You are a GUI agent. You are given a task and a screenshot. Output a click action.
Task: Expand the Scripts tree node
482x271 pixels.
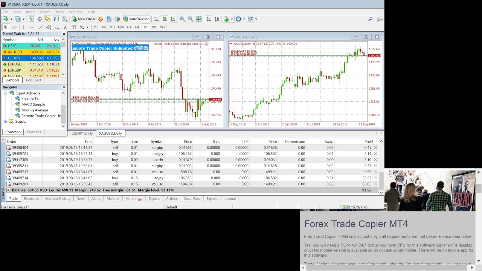coord(6,121)
